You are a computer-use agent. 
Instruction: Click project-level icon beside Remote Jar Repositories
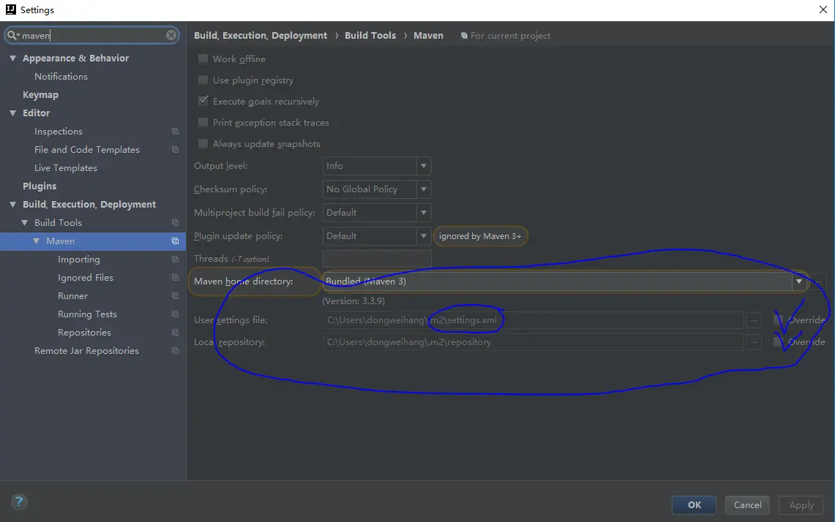coord(175,351)
